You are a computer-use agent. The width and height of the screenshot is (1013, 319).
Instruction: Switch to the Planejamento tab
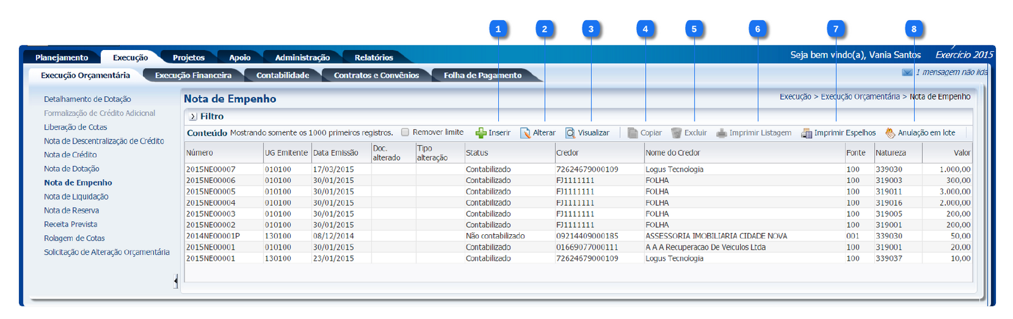(x=61, y=58)
